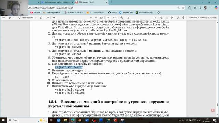The image size is (219, 123).
Task: Open the Downloads panel
Action: coord(200,8)
